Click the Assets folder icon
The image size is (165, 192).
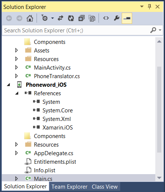tap(28, 50)
